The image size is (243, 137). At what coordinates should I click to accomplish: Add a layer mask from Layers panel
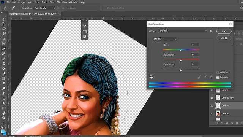[227, 123]
